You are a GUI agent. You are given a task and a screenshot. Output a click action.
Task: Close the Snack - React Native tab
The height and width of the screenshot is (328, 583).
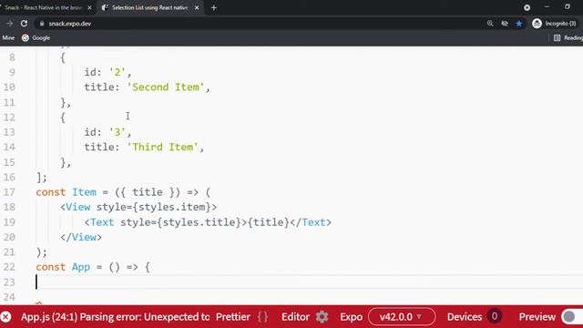click(89, 7)
